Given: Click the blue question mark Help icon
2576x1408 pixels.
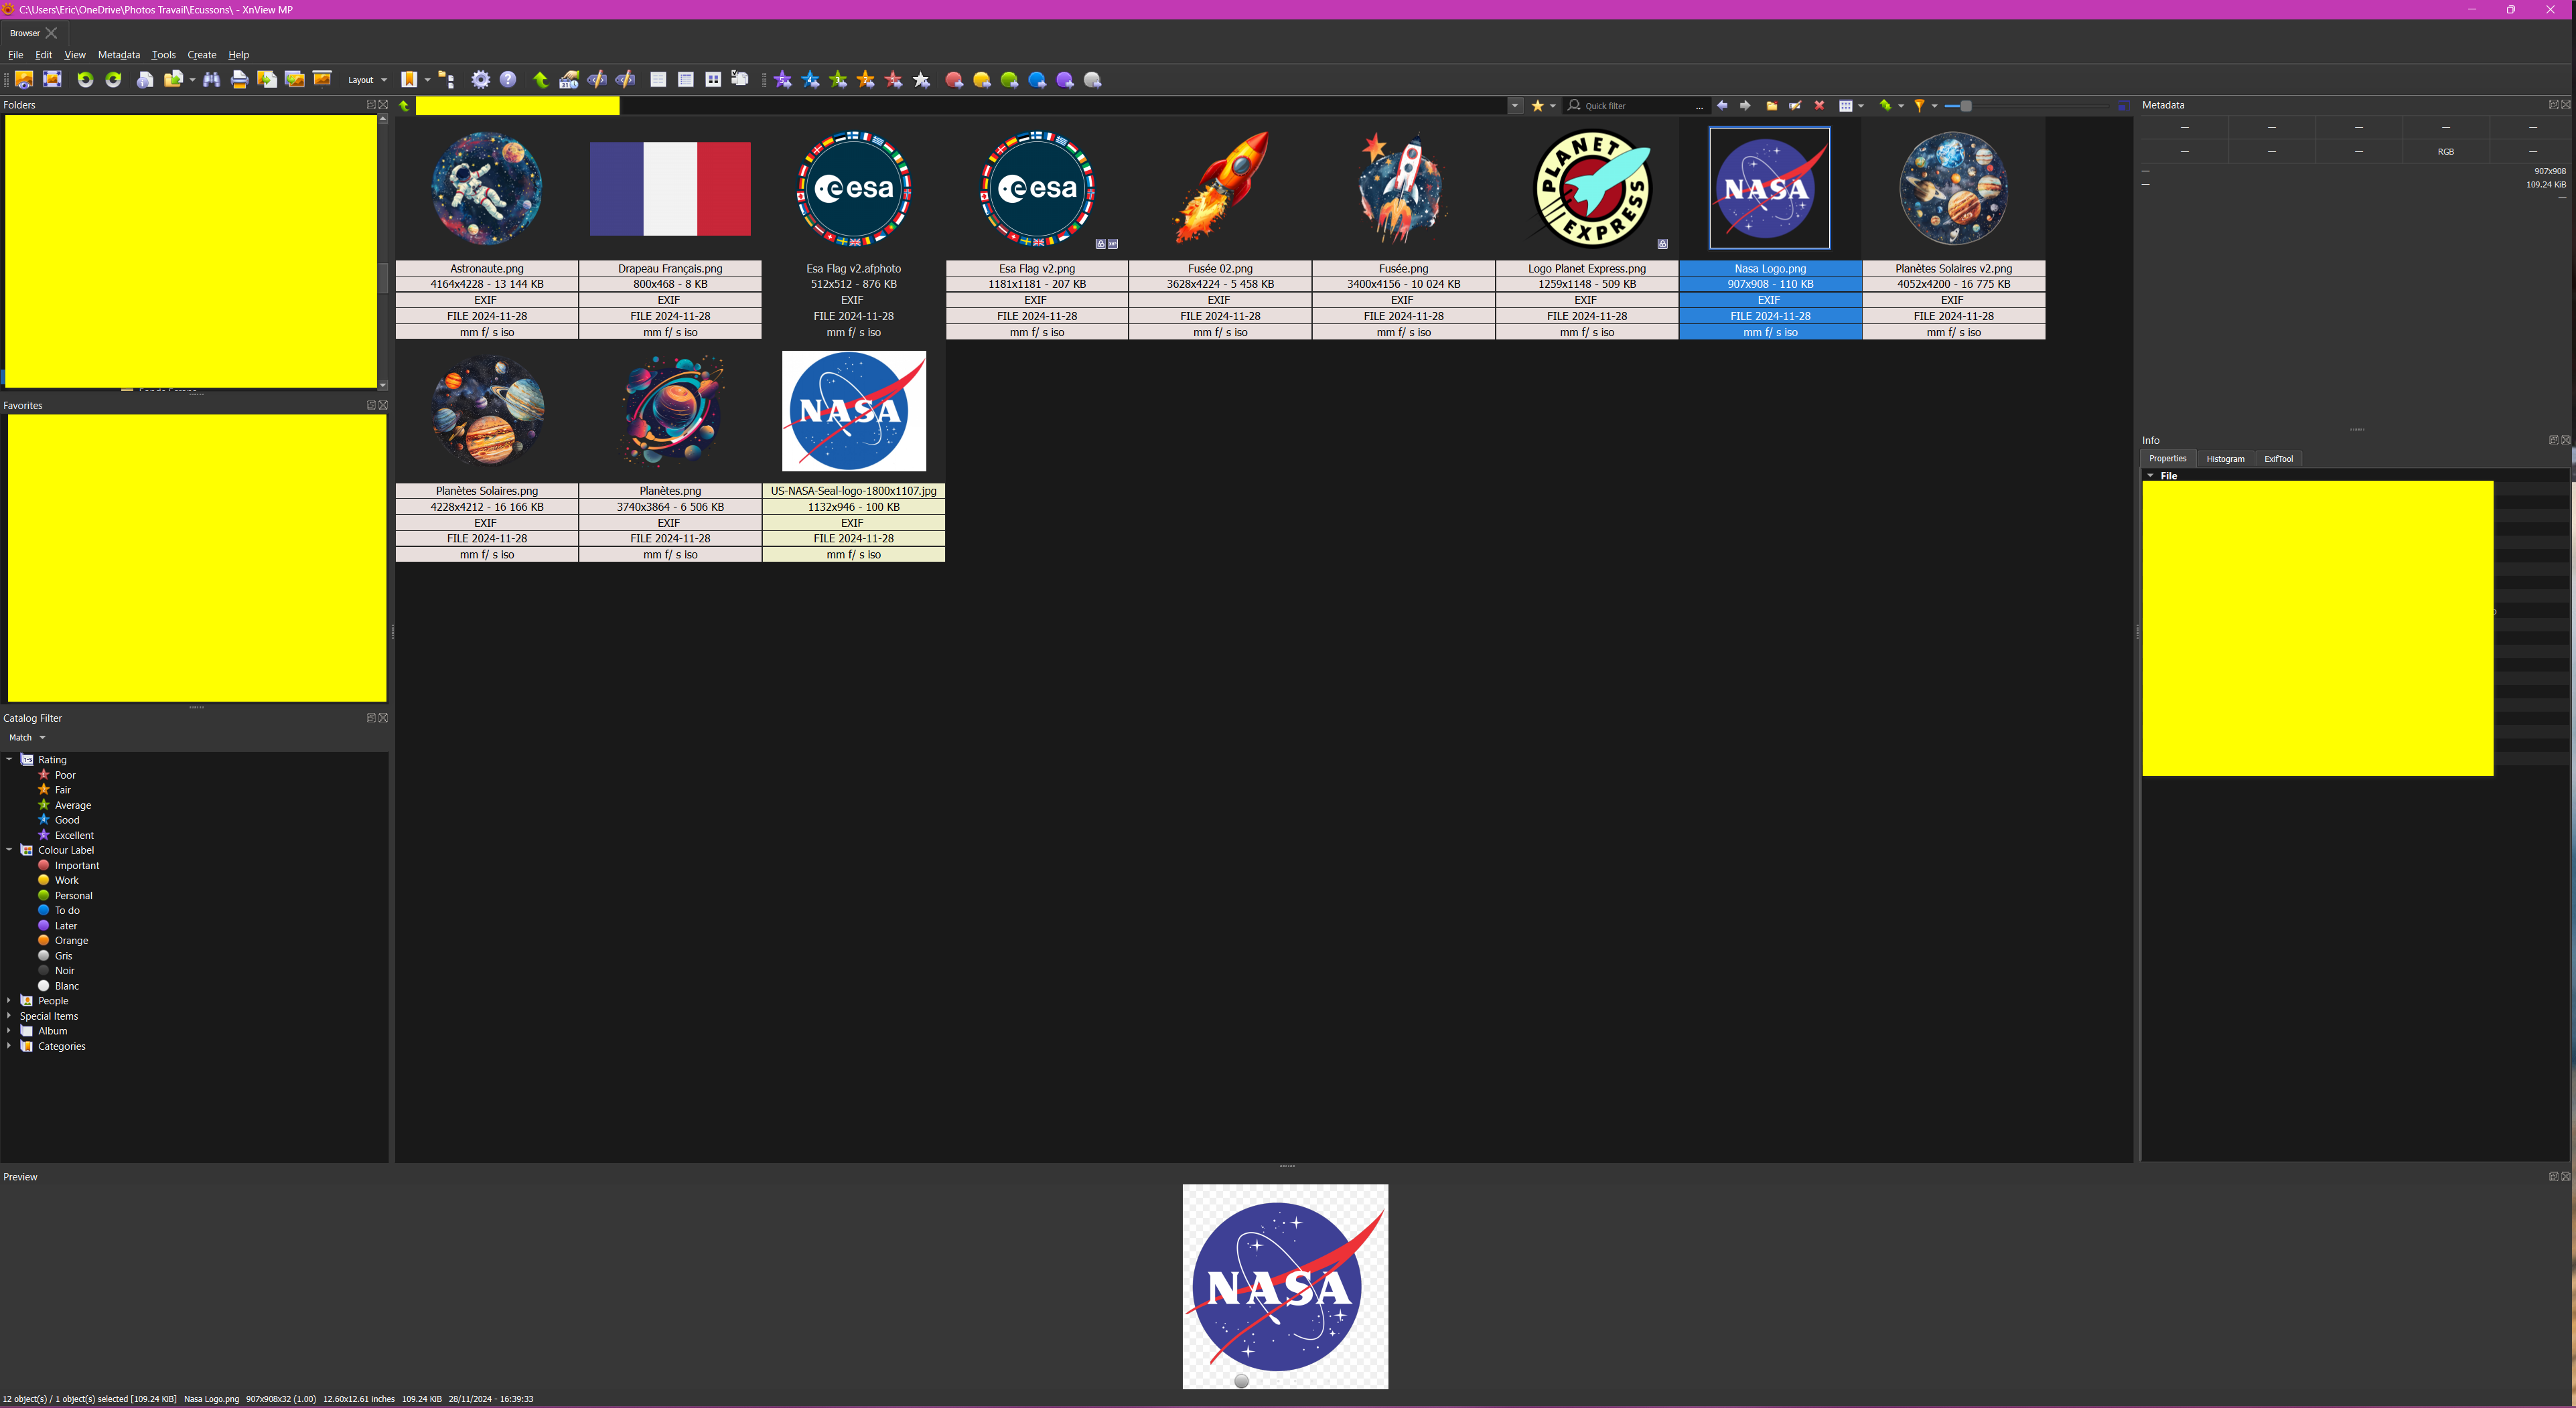Looking at the screenshot, I should pyautogui.click(x=508, y=80).
